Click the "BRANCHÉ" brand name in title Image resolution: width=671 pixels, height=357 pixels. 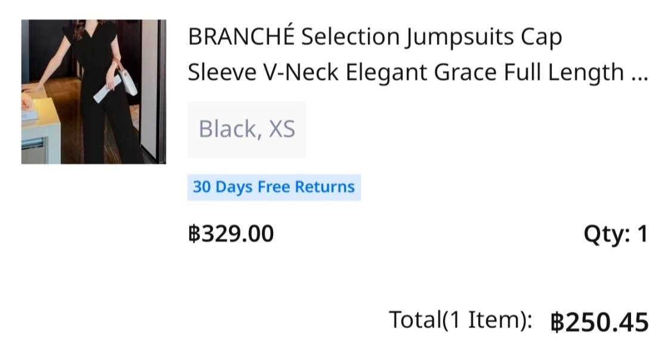click(x=241, y=37)
